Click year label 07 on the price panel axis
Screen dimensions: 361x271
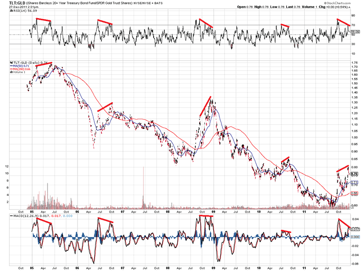coord(122,211)
